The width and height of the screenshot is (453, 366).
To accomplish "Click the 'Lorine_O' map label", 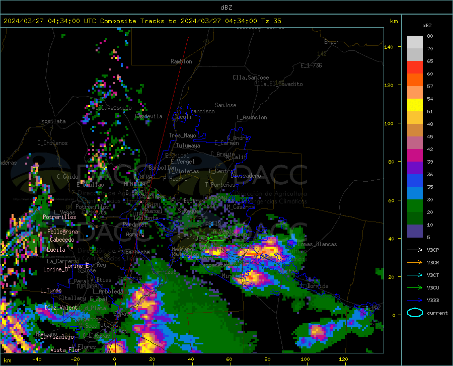I will click(55, 269).
